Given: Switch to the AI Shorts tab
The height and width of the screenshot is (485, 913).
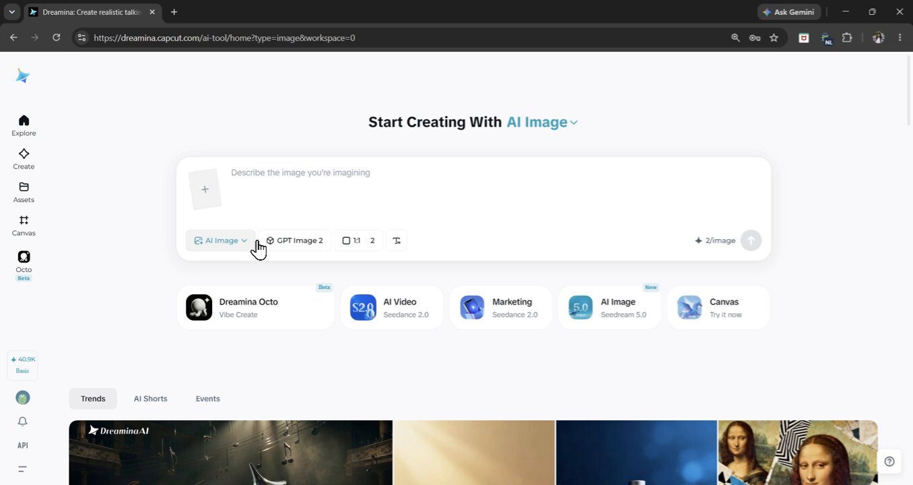Looking at the screenshot, I should point(150,399).
